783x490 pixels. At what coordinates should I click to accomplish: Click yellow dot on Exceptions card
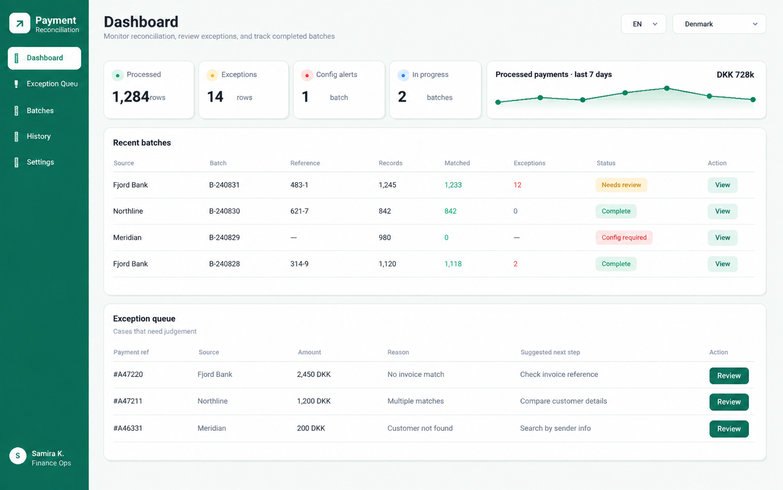tap(212, 75)
